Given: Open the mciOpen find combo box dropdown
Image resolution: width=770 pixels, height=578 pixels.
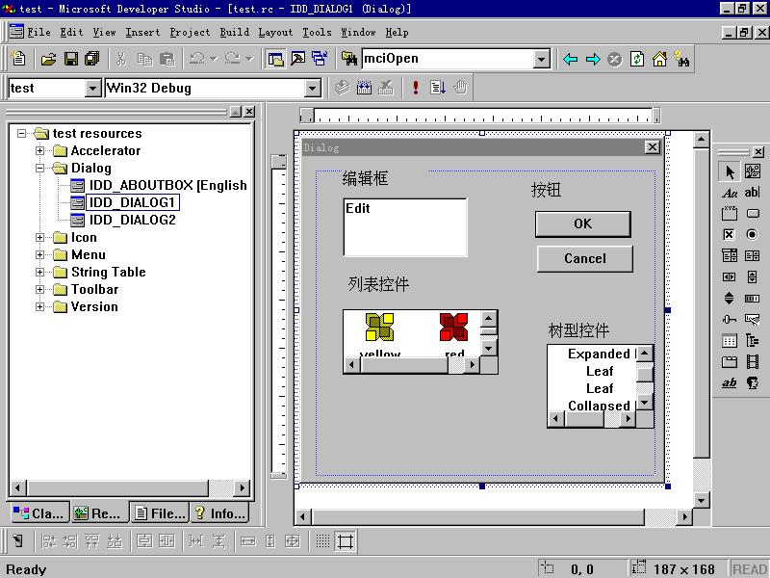Looking at the screenshot, I should [541, 59].
